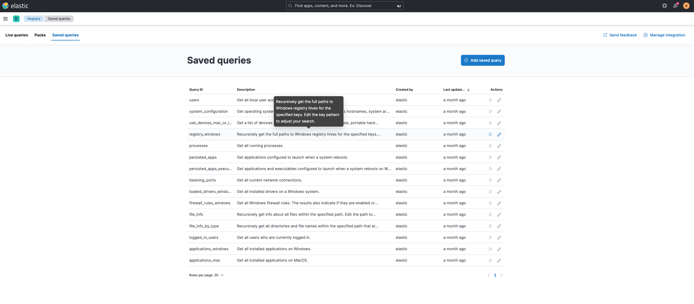The image size is (694, 304).
Task: Open the newsfeed notifications icon
Action: tap(675, 6)
